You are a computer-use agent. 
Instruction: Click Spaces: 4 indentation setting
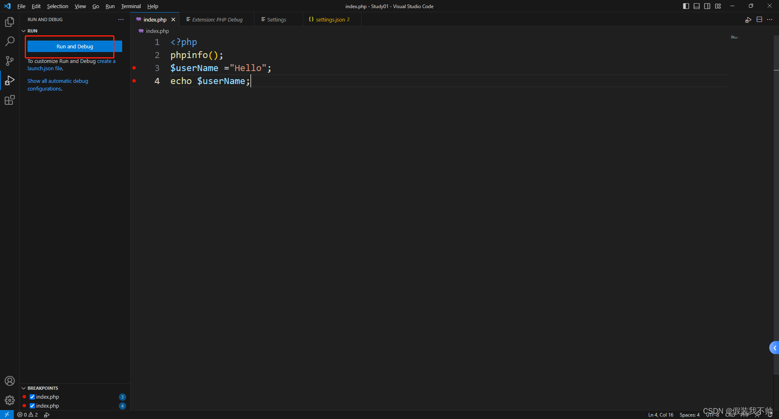[x=689, y=415]
